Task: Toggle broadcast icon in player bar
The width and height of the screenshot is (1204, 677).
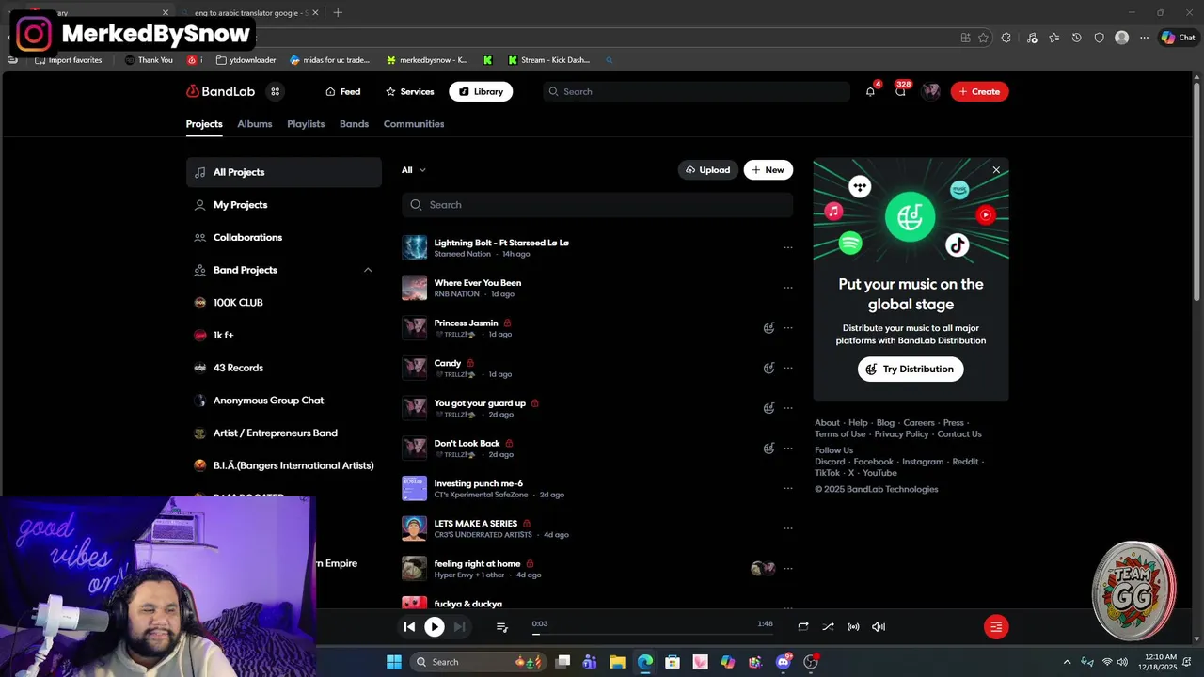Action: tap(853, 626)
